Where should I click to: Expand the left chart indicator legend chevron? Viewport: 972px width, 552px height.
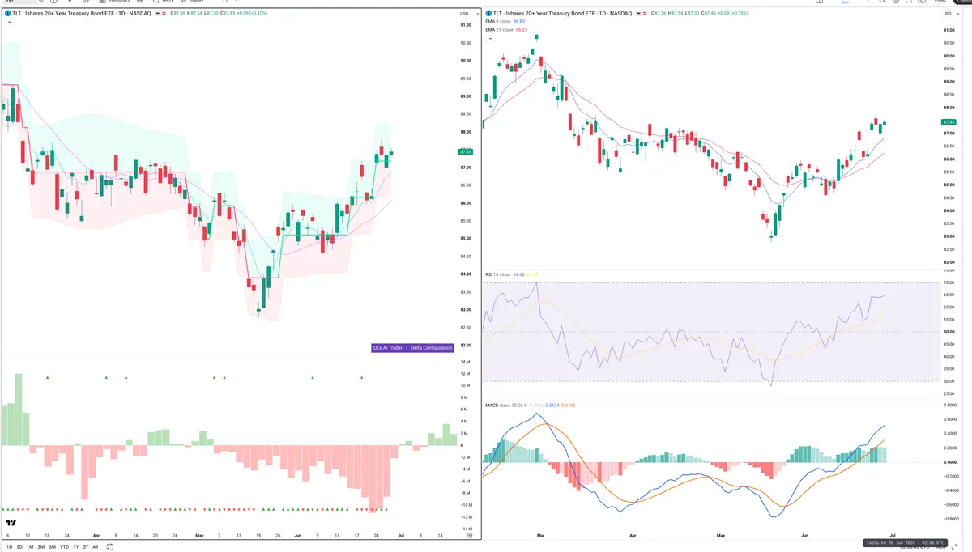click(10, 22)
